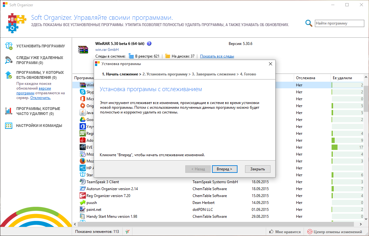The image size is (369, 236).
Task: Select Установить программу in sidebar
Action: pyautogui.click(x=41, y=46)
